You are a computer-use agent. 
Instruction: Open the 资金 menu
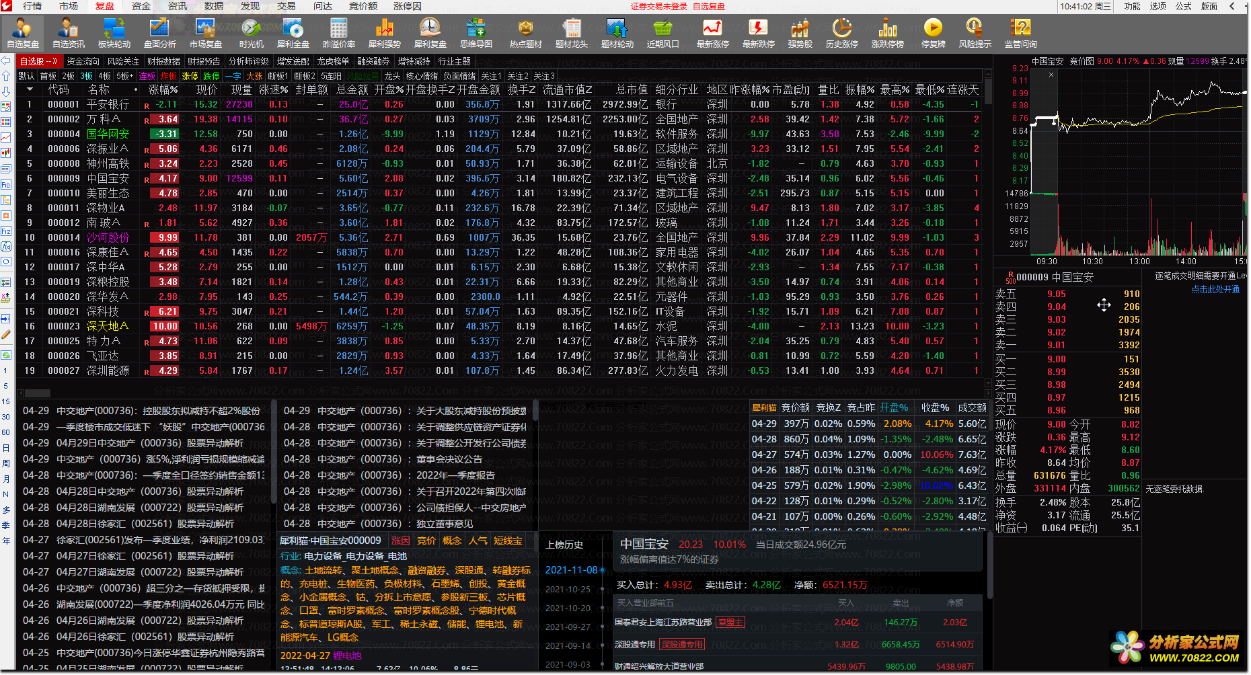tap(141, 6)
